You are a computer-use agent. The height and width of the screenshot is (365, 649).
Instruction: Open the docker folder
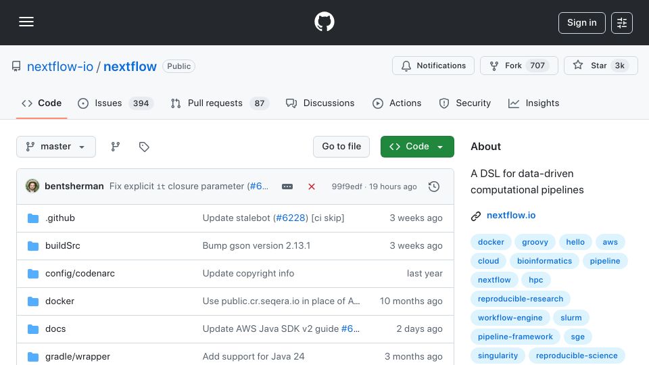click(x=59, y=301)
